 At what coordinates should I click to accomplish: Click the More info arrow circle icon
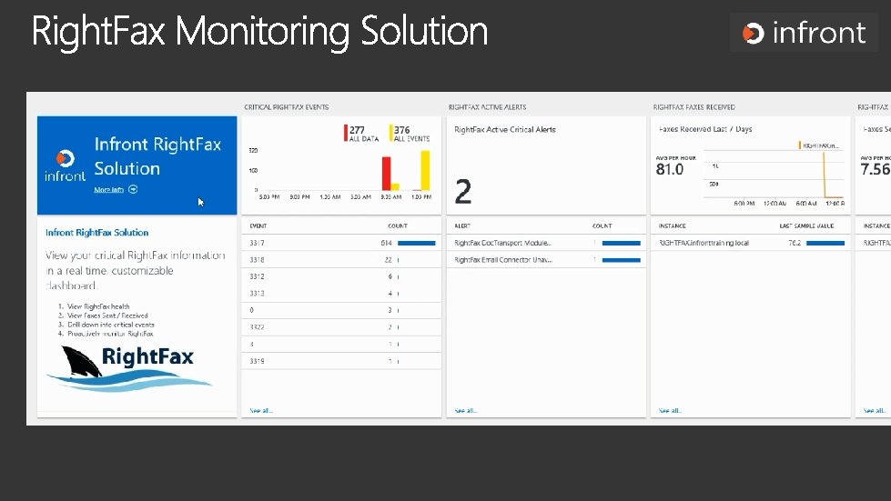tap(133, 189)
